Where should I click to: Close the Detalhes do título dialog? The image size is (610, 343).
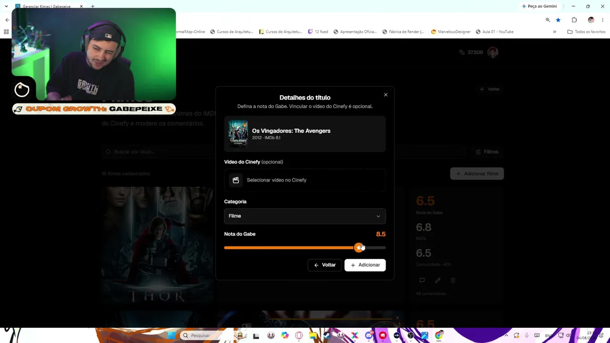pyautogui.click(x=386, y=95)
